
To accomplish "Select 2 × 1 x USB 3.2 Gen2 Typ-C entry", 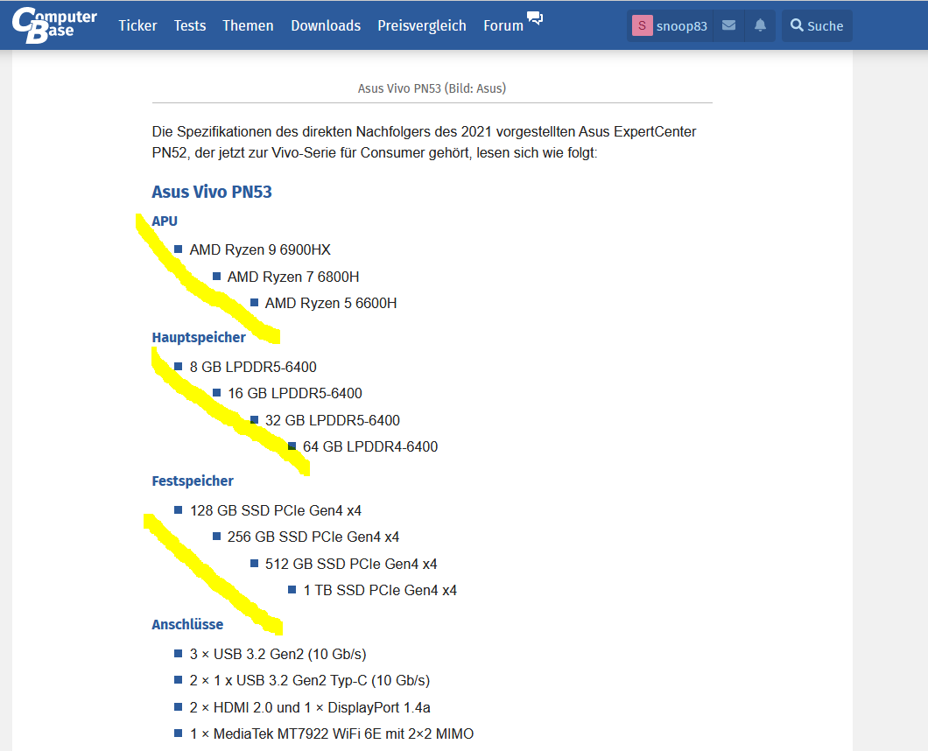I will (x=310, y=681).
